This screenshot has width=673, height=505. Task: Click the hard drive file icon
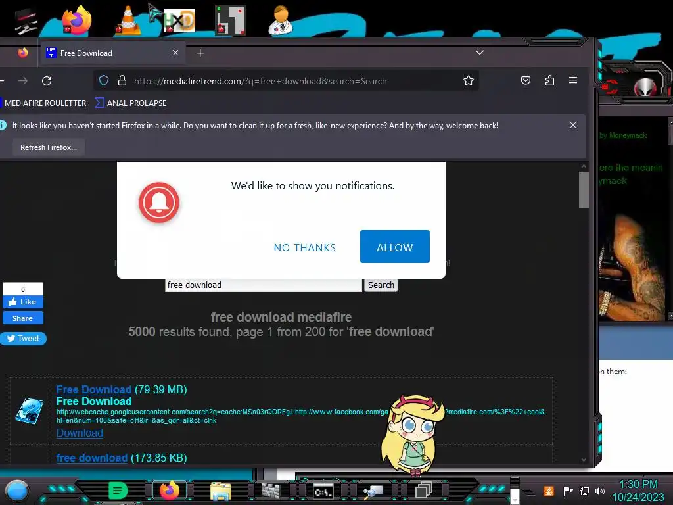[x=29, y=411]
